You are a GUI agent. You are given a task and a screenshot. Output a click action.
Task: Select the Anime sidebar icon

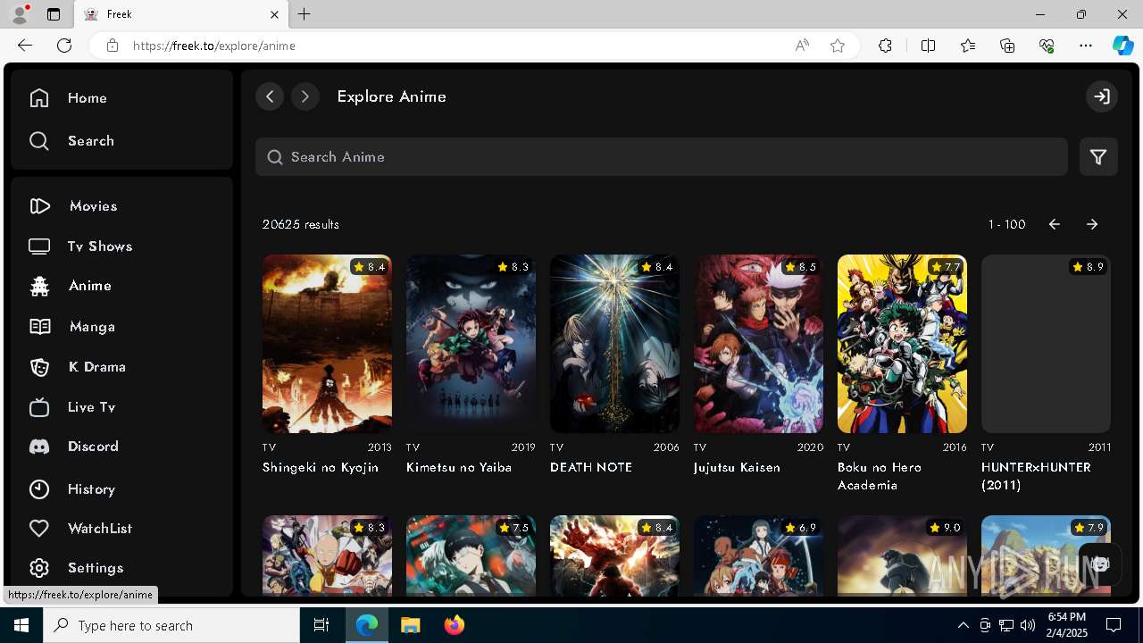(39, 286)
